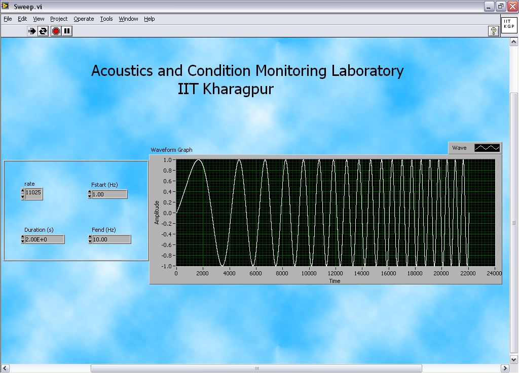The image size is (519, 373).
Task: Increment Fstart (Hz) with up arrow
Action: point(90,192)
